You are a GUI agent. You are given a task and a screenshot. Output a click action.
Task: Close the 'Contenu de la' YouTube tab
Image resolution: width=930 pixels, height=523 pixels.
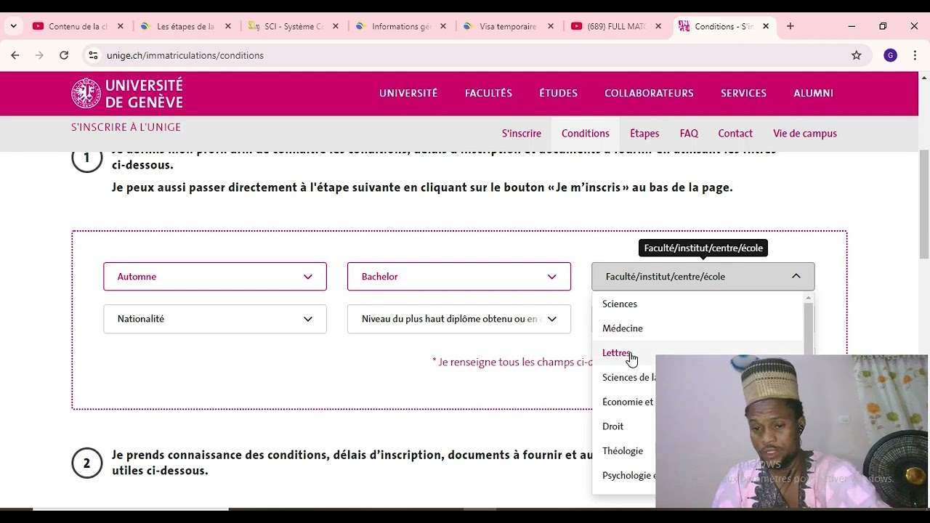tap(121, 26)
